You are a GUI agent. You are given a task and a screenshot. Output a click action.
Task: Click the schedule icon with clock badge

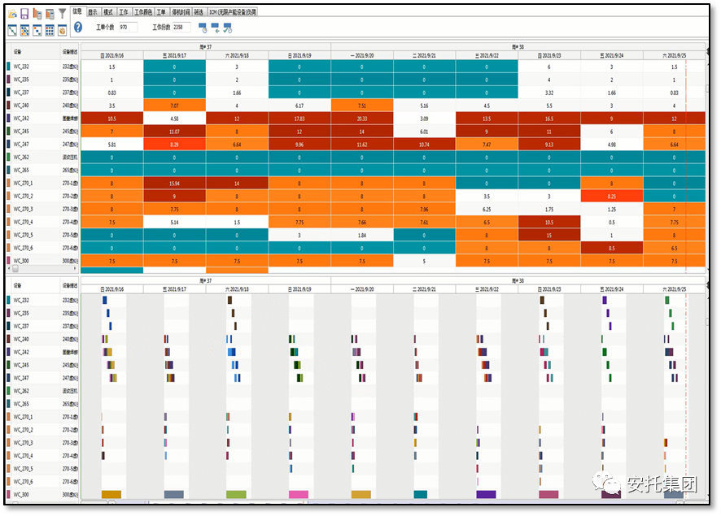pos(203,28)
